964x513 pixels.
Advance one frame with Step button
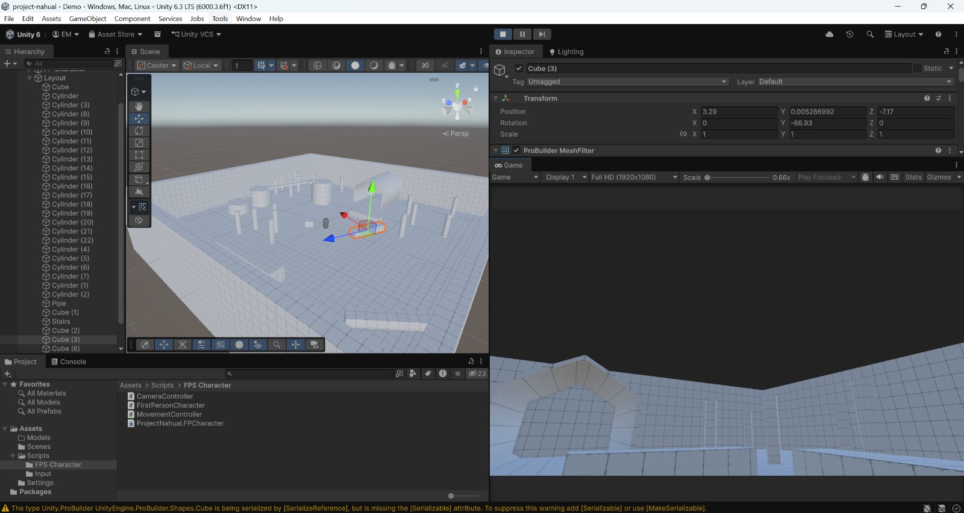[542, 34]
